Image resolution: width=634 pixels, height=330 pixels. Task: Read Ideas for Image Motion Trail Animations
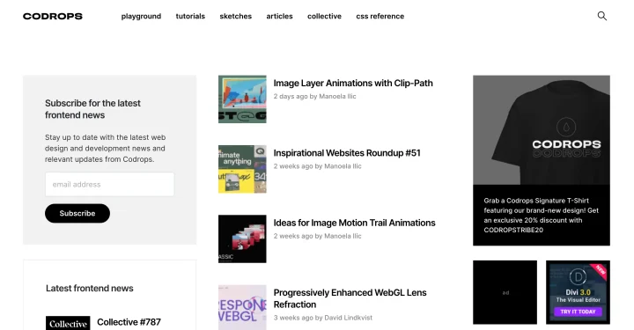point(354,223)
